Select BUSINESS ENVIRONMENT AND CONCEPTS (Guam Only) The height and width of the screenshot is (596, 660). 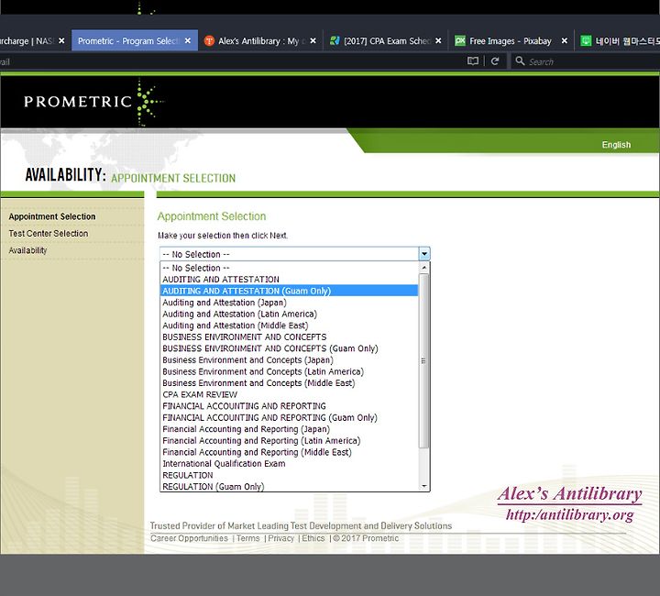point(290,348)
